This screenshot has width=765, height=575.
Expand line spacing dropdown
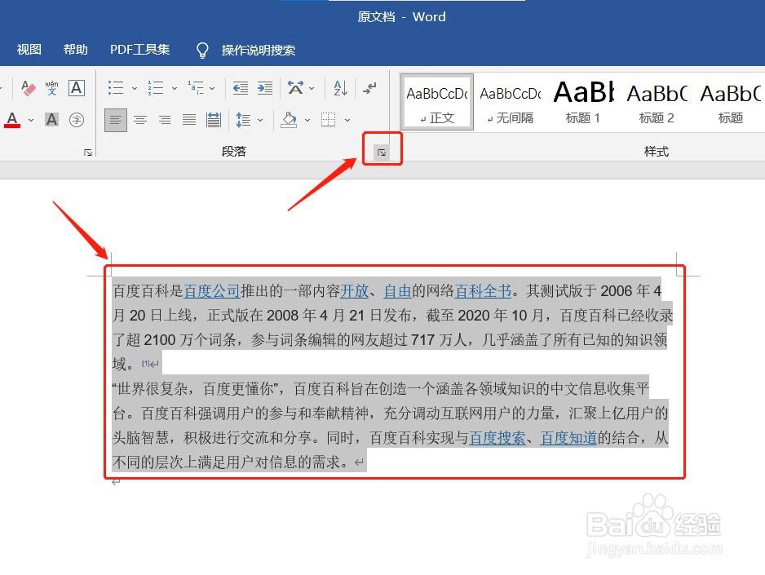point(260,120)
